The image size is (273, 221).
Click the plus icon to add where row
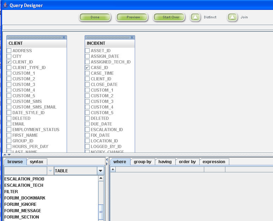(113, 170)
